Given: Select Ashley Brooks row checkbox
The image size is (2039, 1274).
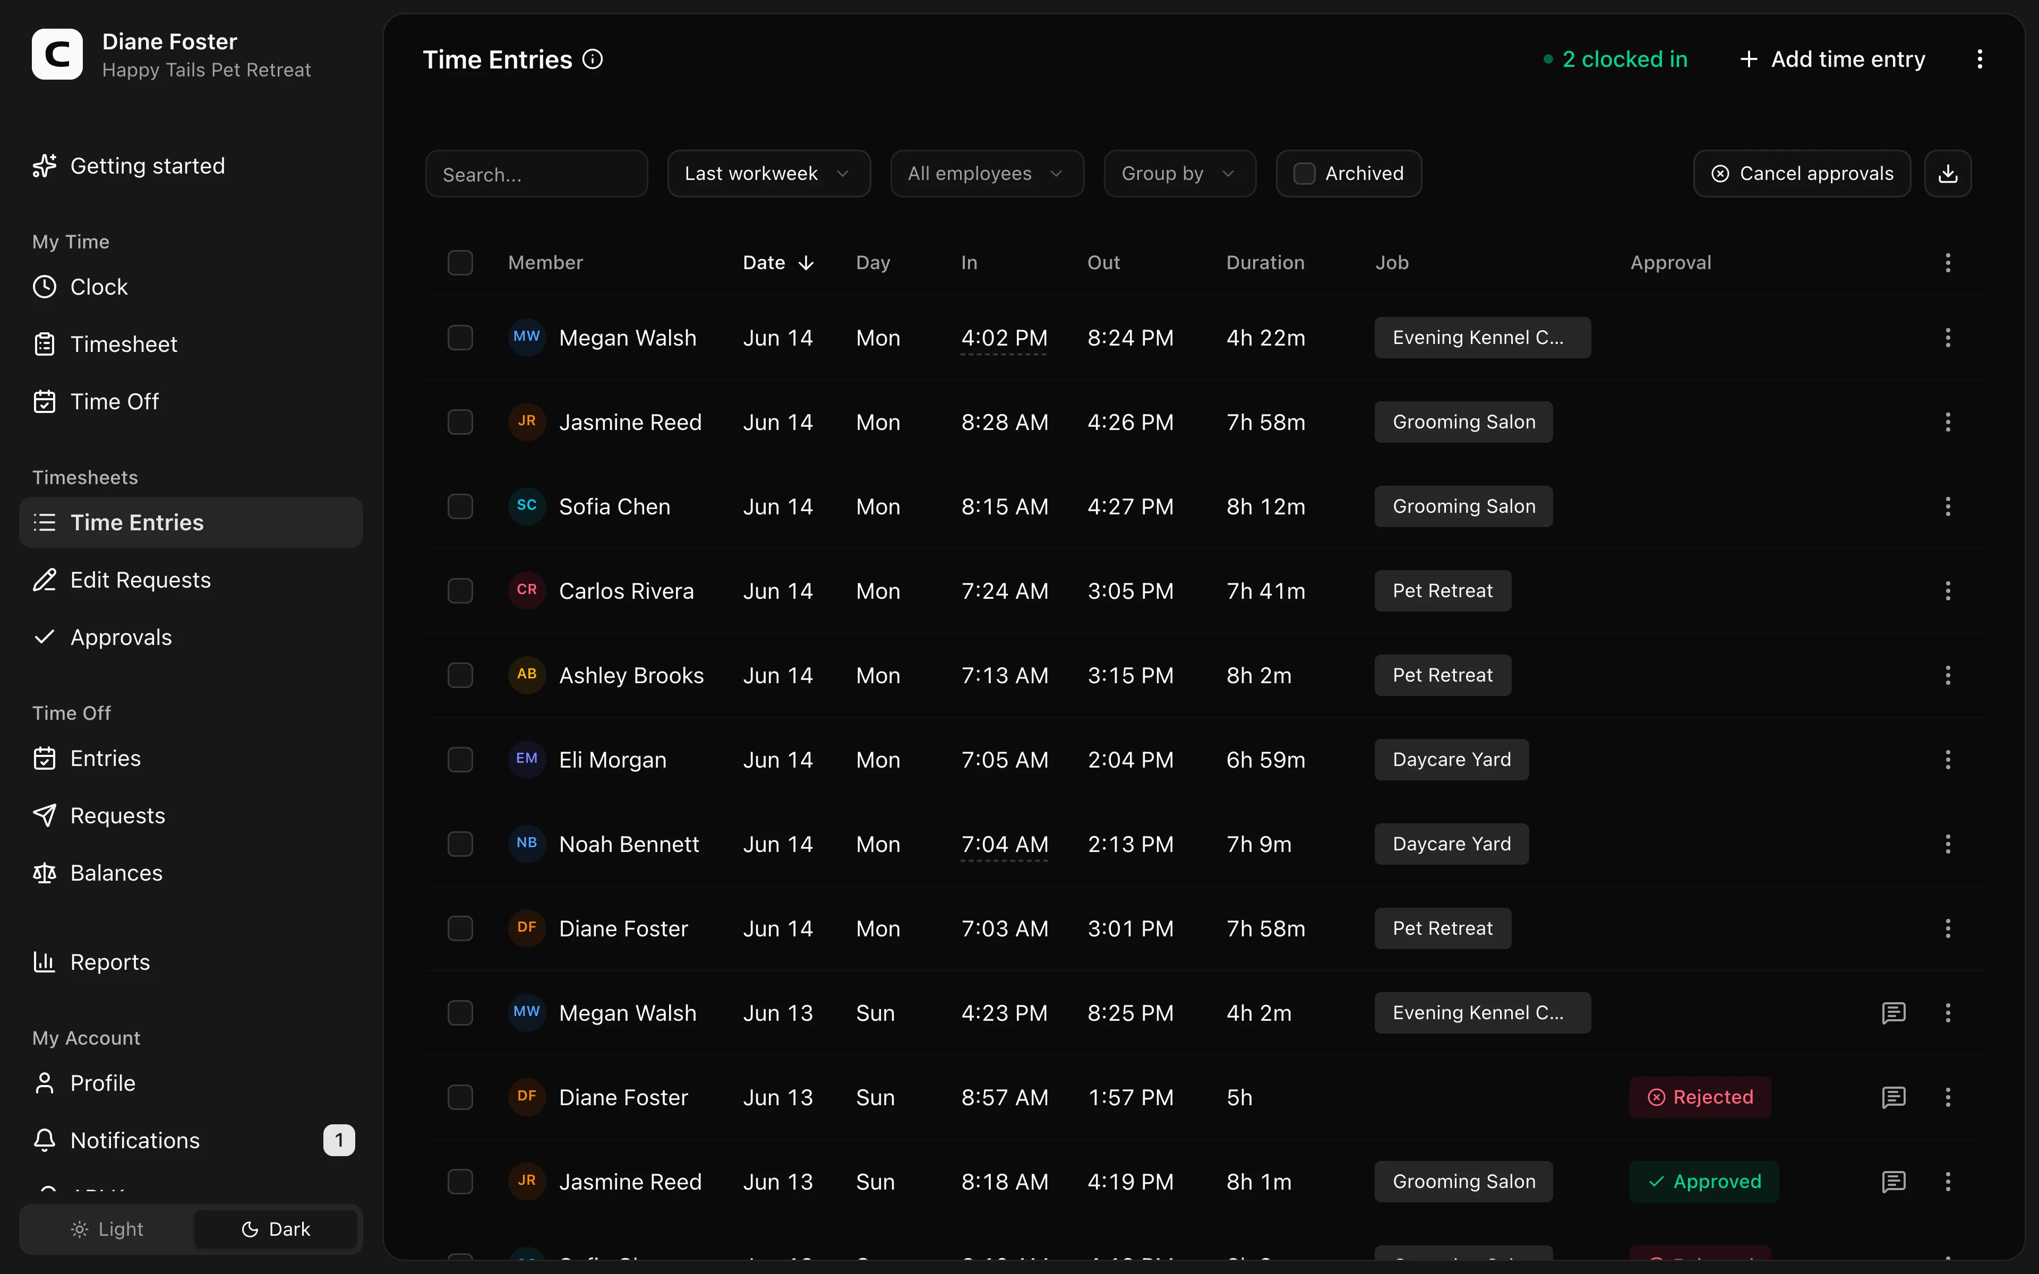Looking at the screenshot, I should tap(460, 675).
